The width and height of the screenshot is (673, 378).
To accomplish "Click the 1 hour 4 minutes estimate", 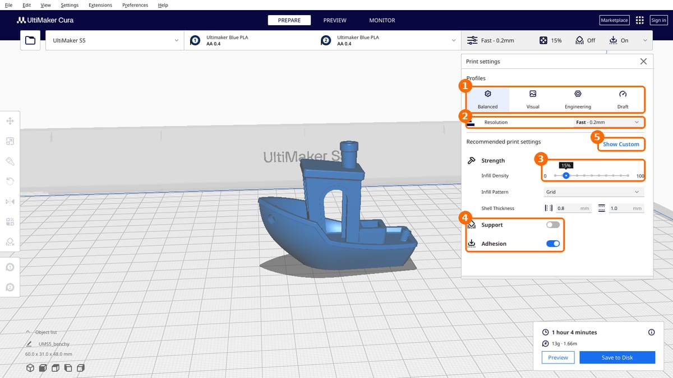I will pyautogui.click(x=574, y=332).
